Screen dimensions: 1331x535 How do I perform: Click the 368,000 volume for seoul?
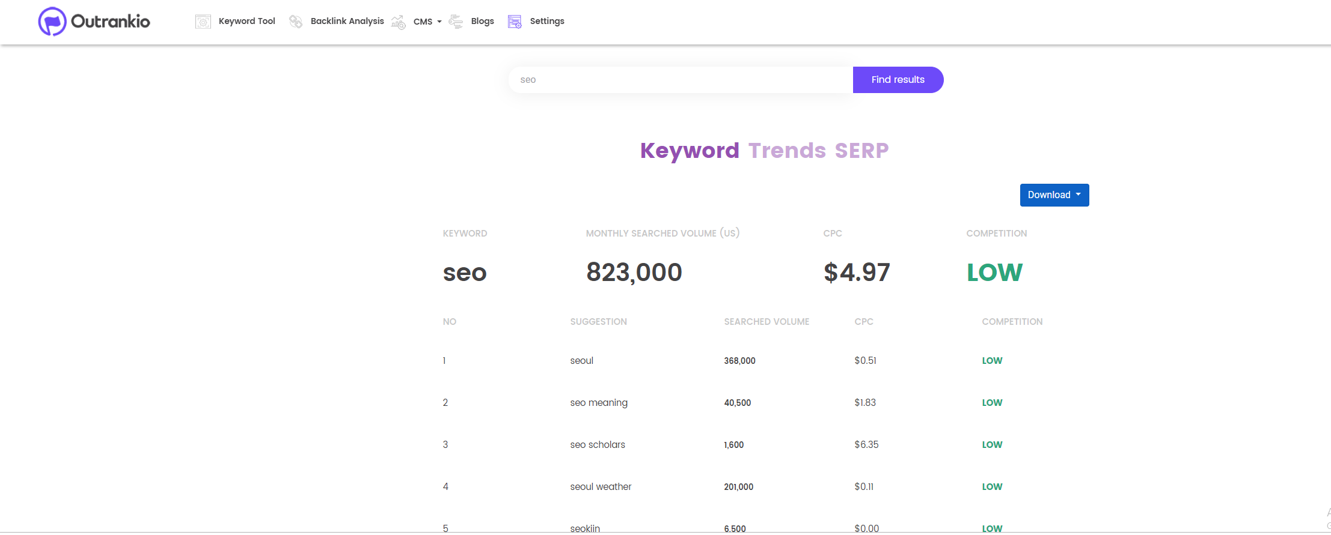tap(740, 361)
